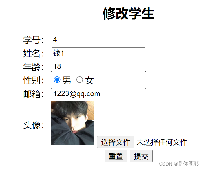Click the 年龄 input showing 18
The width and height of the screenshot is (203, 169).
pos(98,66)
